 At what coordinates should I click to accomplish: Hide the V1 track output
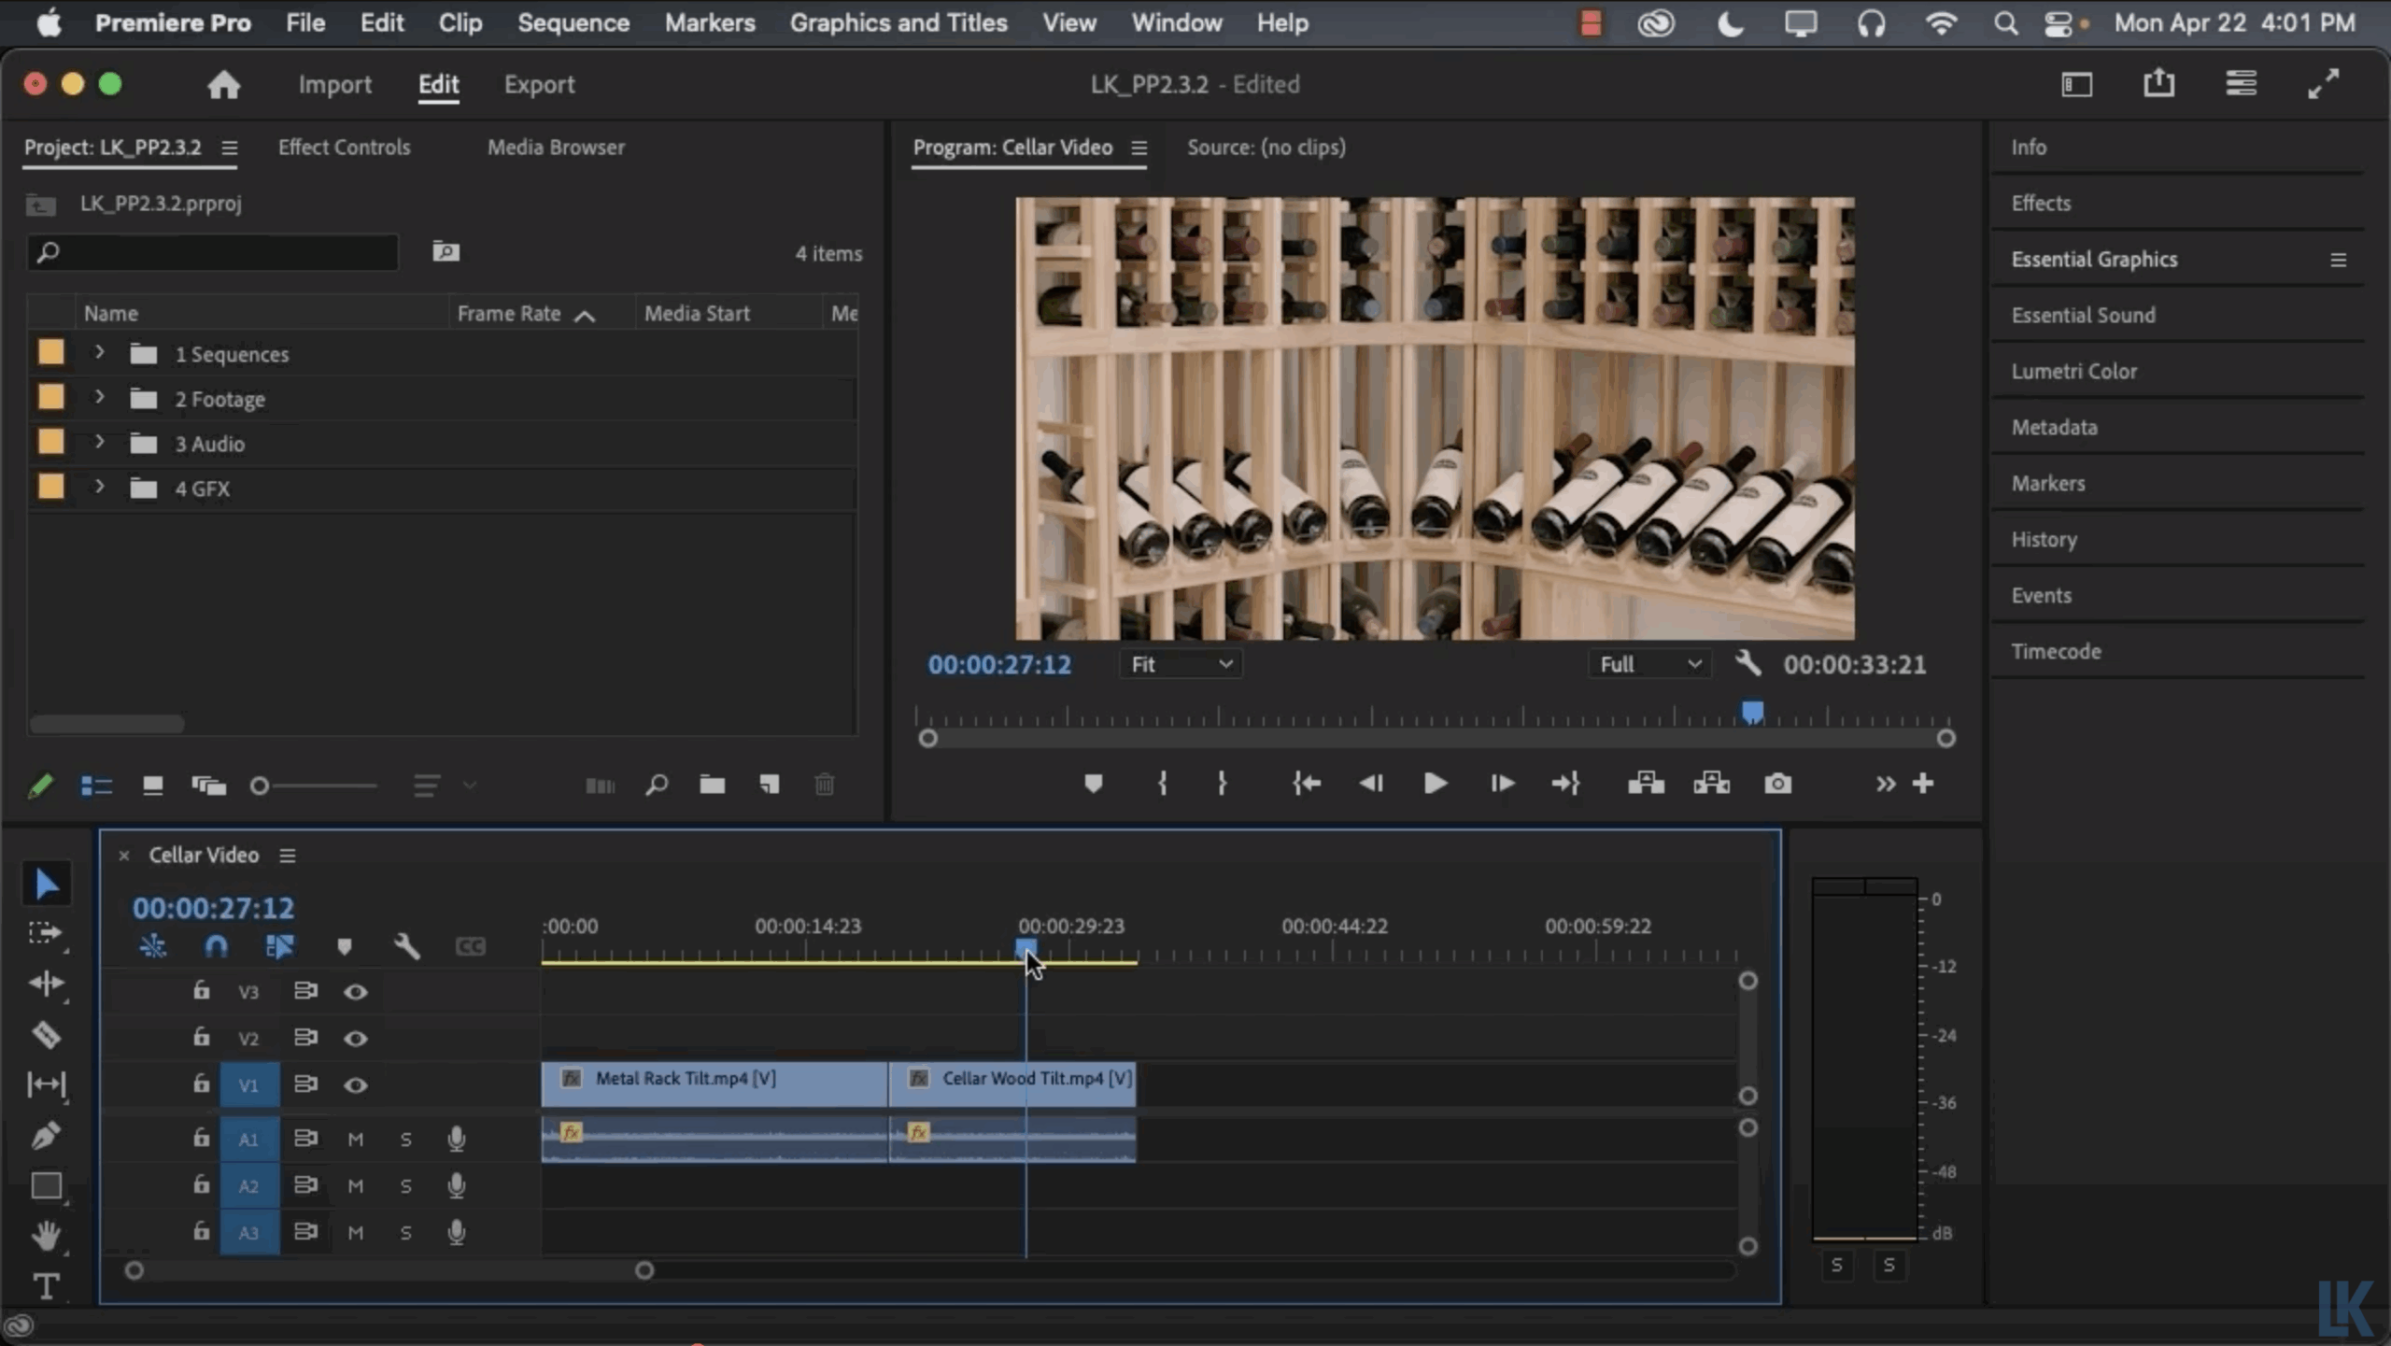tap(355, 1084)
